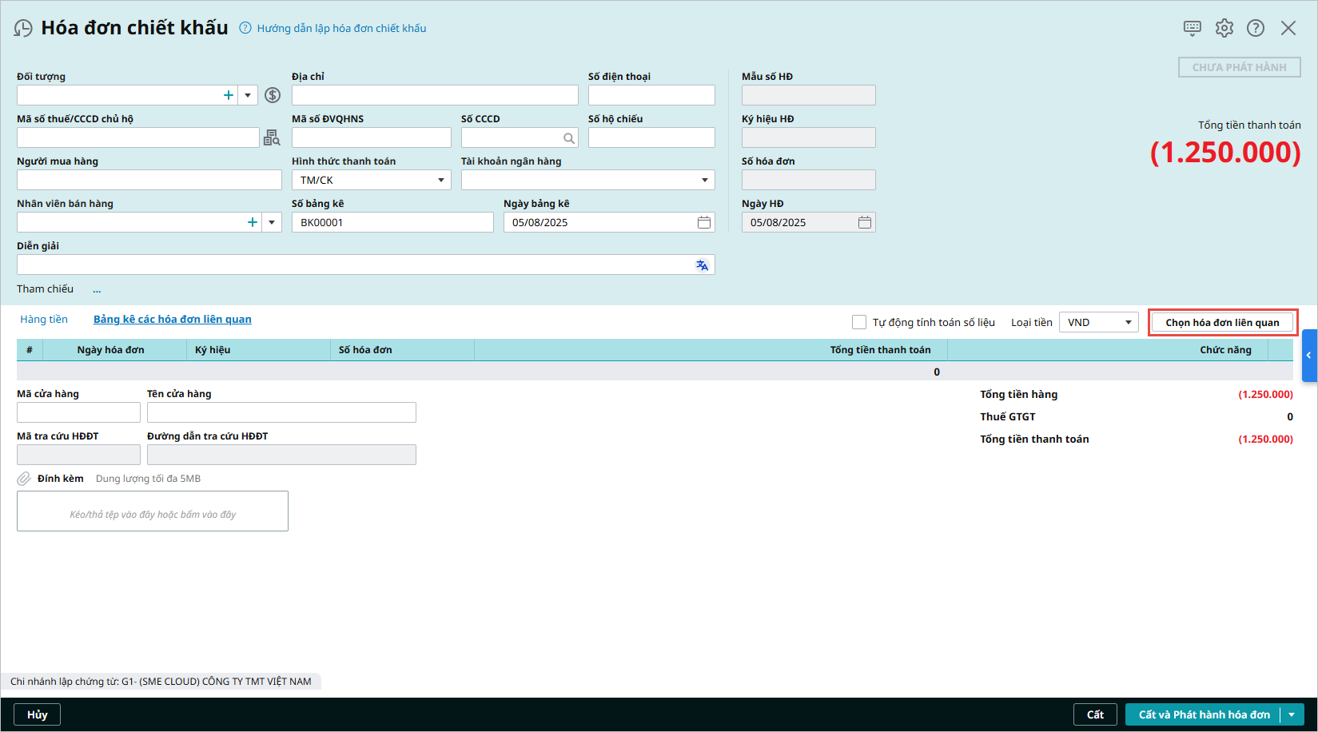1318x732 pixels.
Task: Click the Địa chỉ input field
Action: 435,96
